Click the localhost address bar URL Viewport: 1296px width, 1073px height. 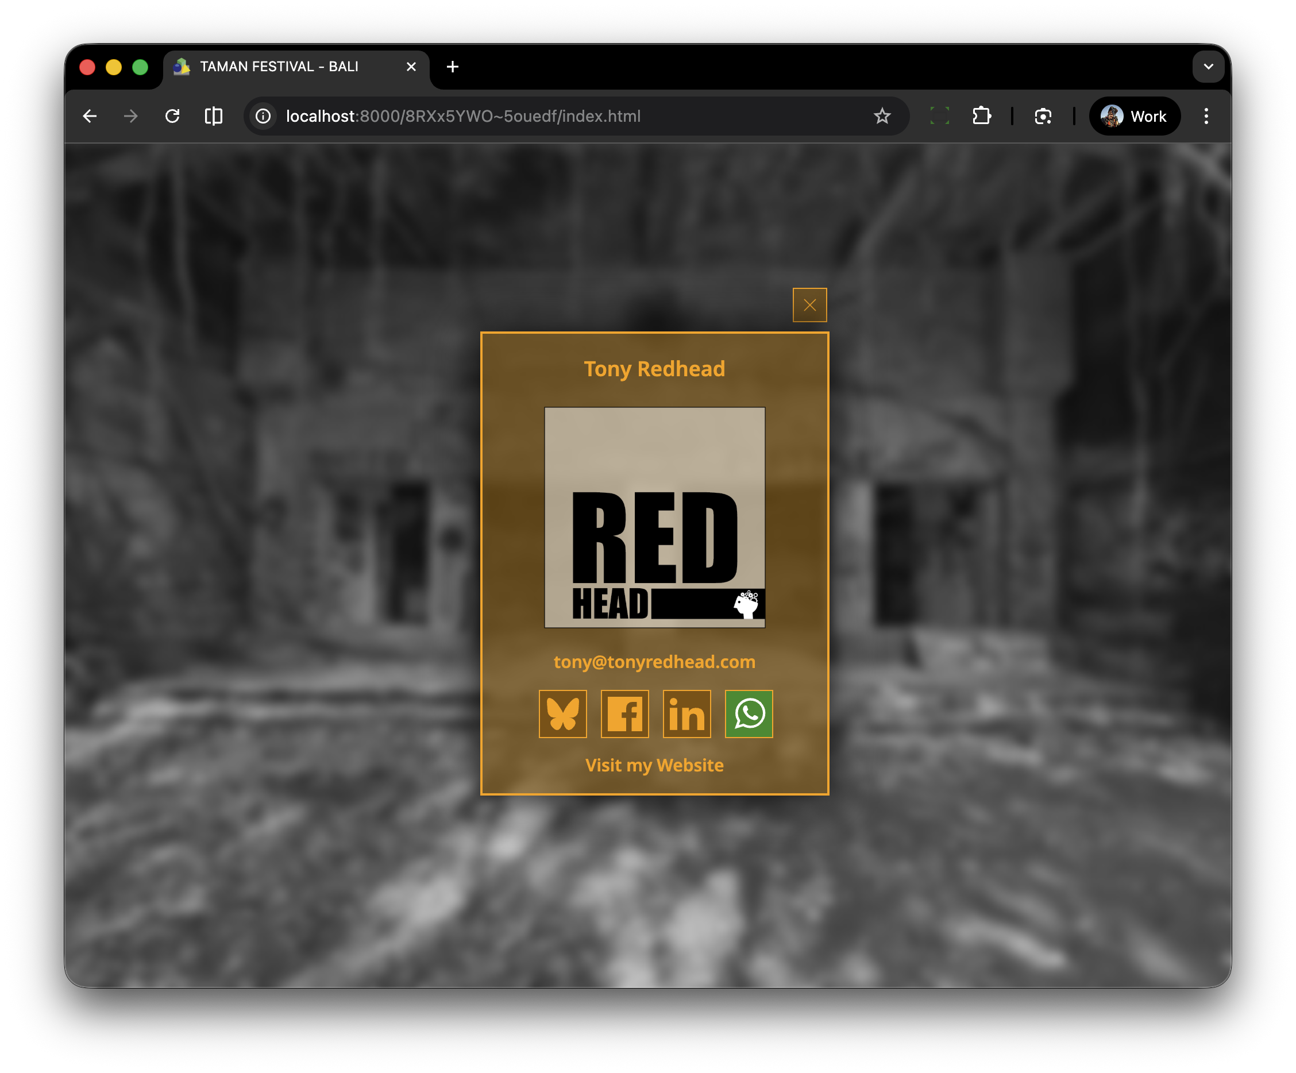click(463, 116)
